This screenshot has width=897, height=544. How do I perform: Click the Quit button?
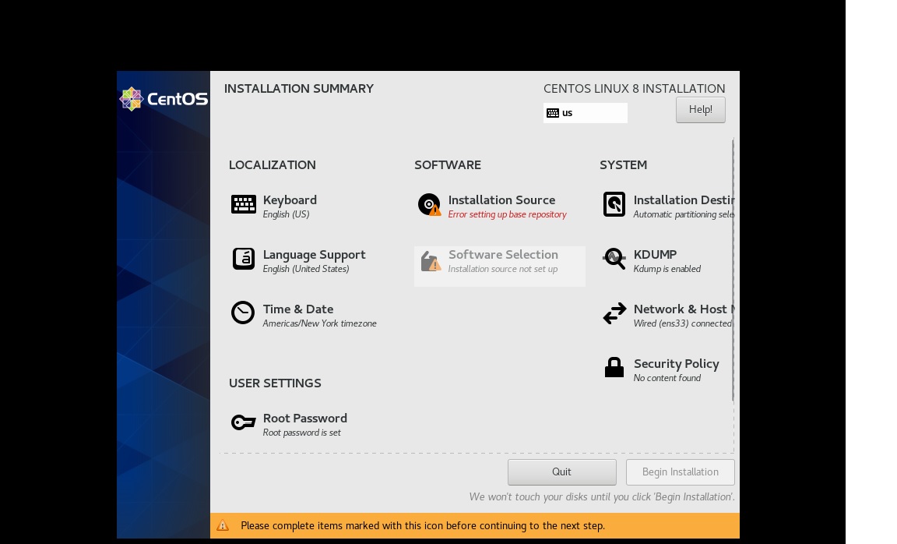click(x=561, y=472)
